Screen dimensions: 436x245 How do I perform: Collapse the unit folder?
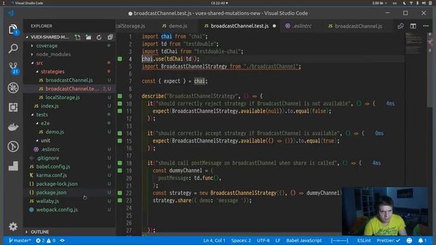tap(46, 141)
